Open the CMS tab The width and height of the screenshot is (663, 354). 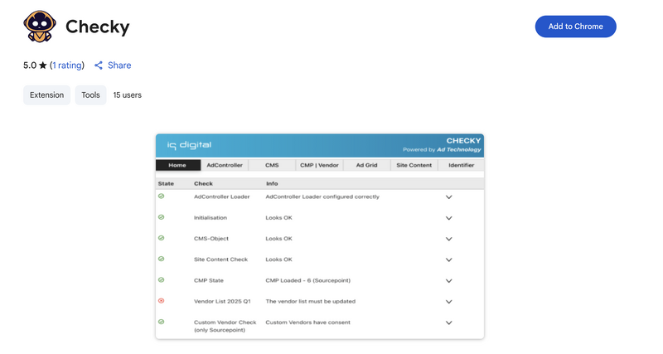tap(272, 165)
